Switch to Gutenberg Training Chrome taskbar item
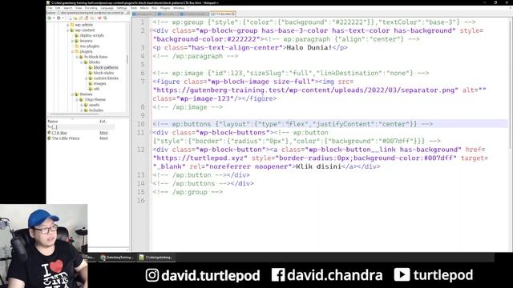 coord(118,258)
